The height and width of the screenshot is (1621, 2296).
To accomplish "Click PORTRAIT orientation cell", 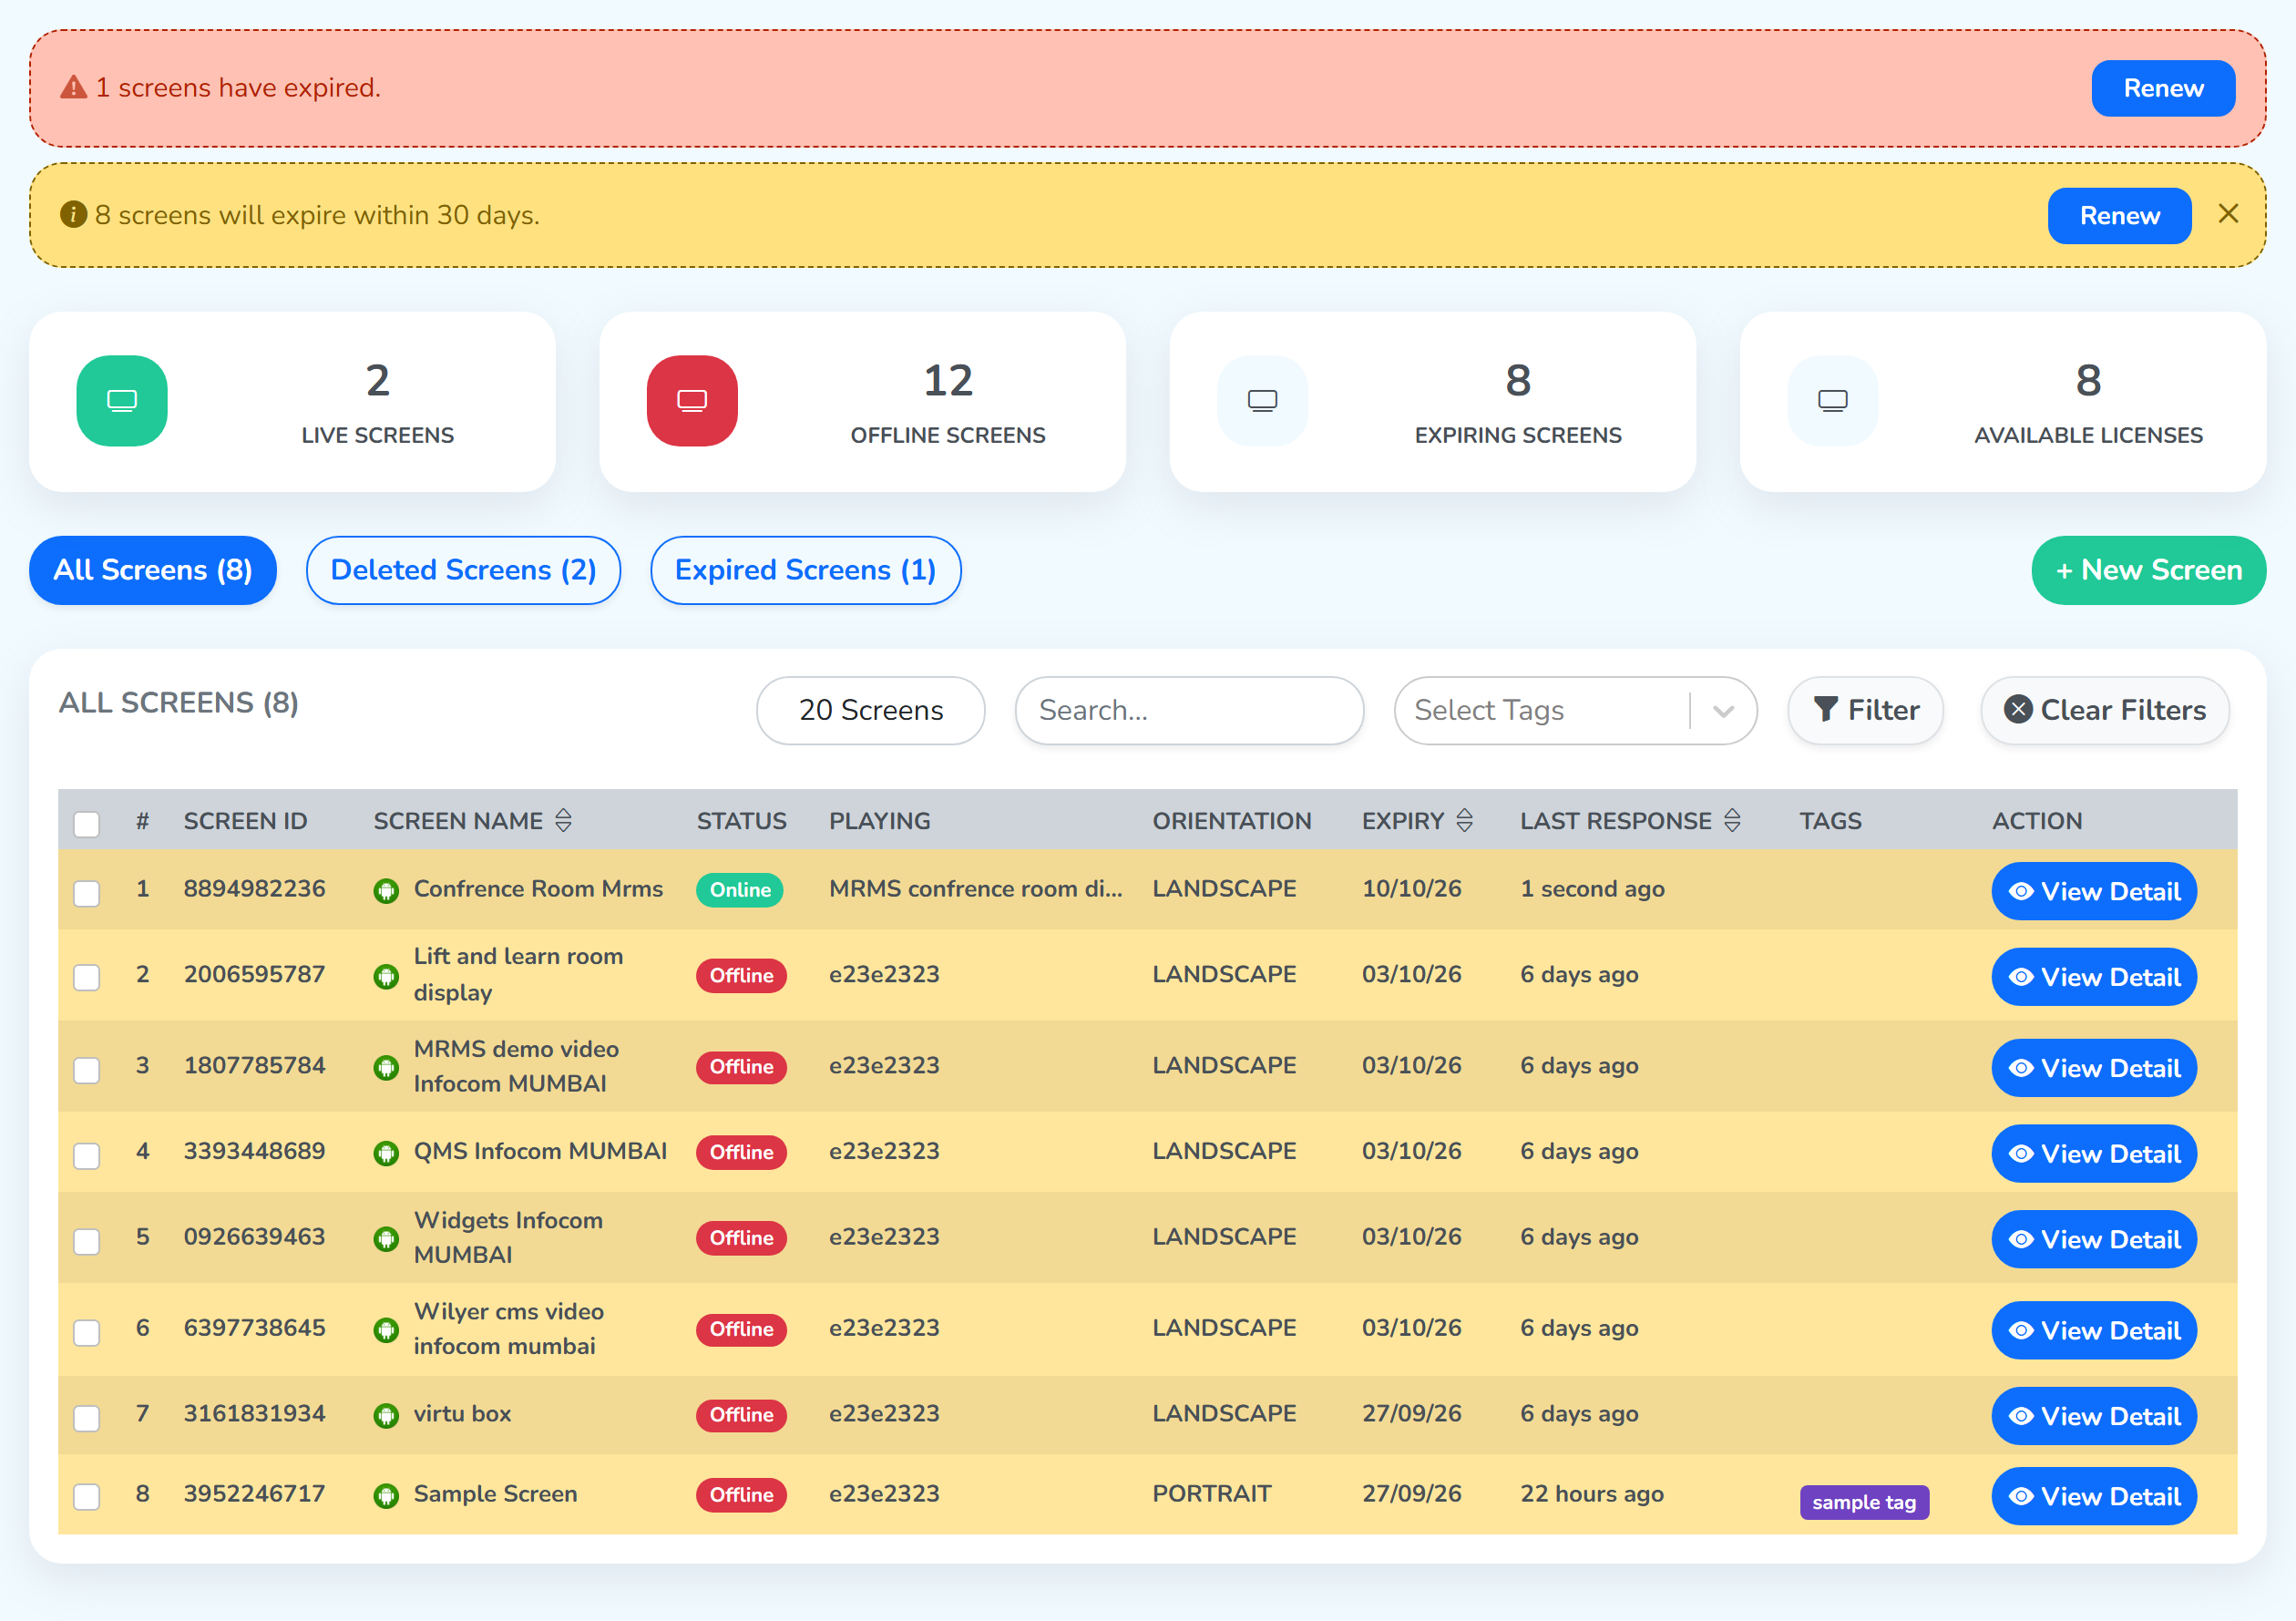I will point(1211,1493).
